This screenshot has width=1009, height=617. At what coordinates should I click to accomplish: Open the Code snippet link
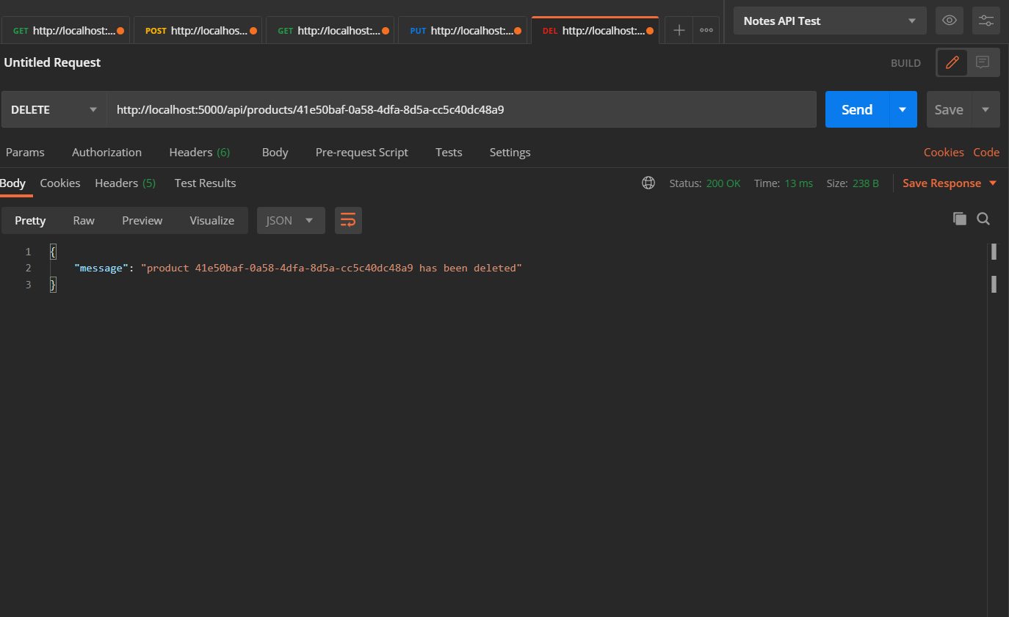click(986, 153)
